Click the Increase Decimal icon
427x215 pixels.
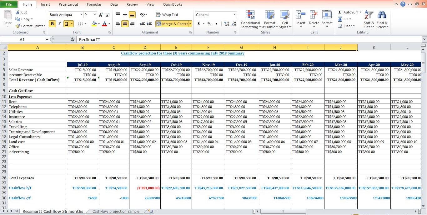[x=226, y=23]
